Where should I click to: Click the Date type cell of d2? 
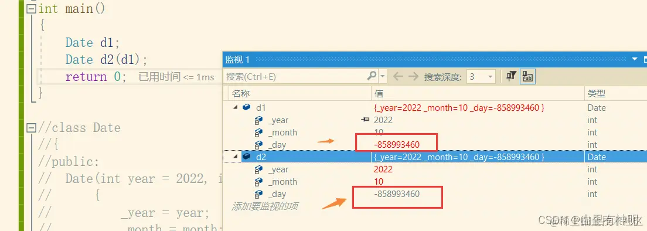[x=597, y=157]
